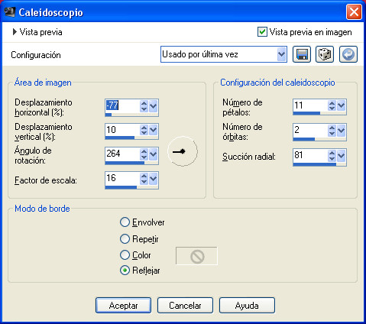This screenshot has height=324, width=366.
Task: Select the Envolver border mode
Action: pos(125,222)
